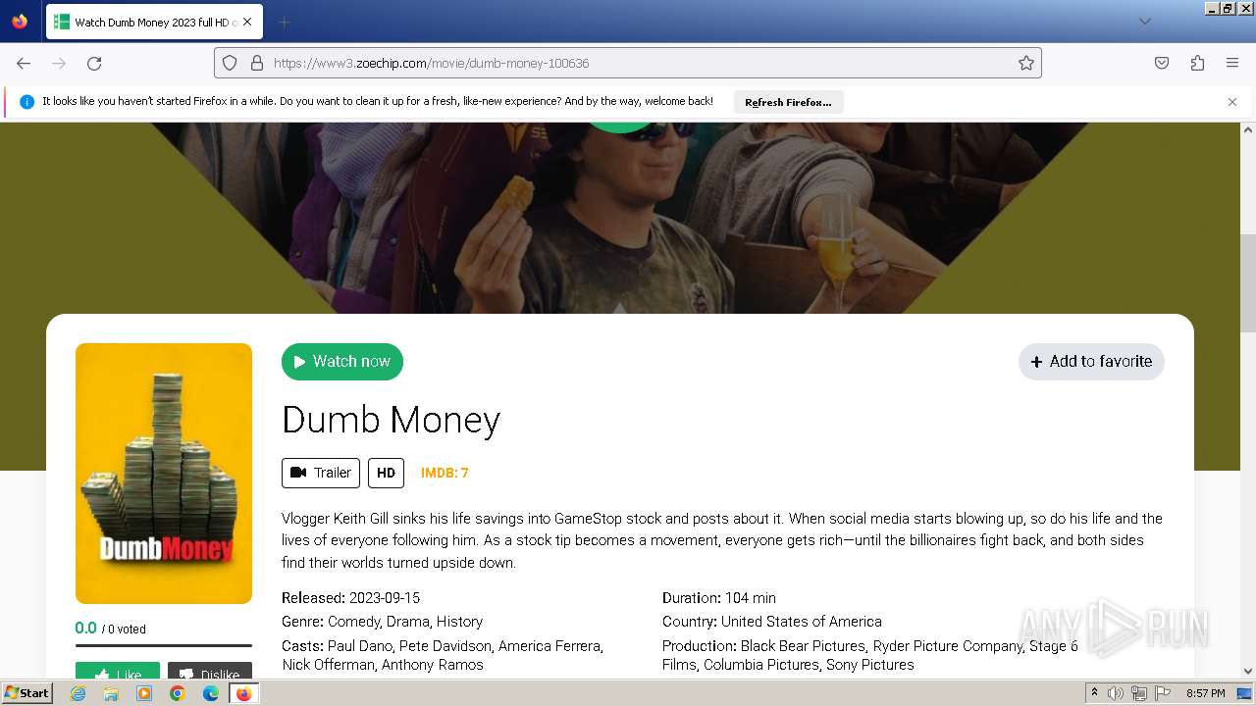Like the movie with thumbs up
The width and height of the screenshot is (1256, 706).
[118, 671]
